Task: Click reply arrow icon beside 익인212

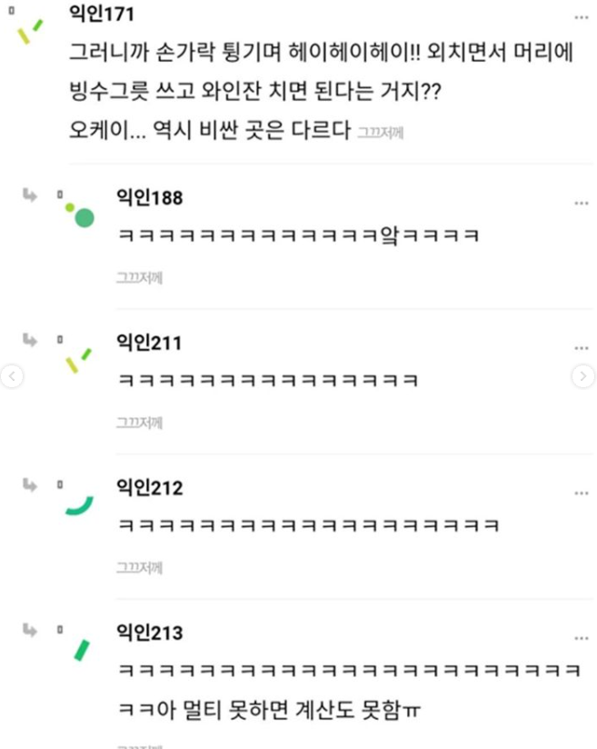Action: [30, 484]
